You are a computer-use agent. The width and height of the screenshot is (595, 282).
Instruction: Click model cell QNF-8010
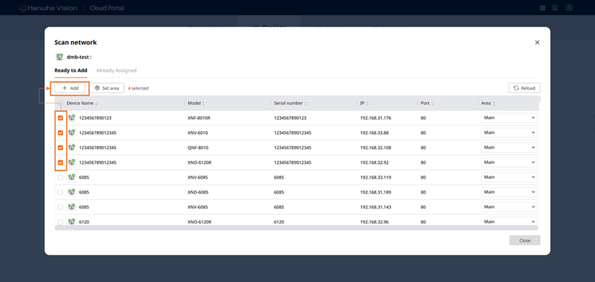click(x=197, y=147)
